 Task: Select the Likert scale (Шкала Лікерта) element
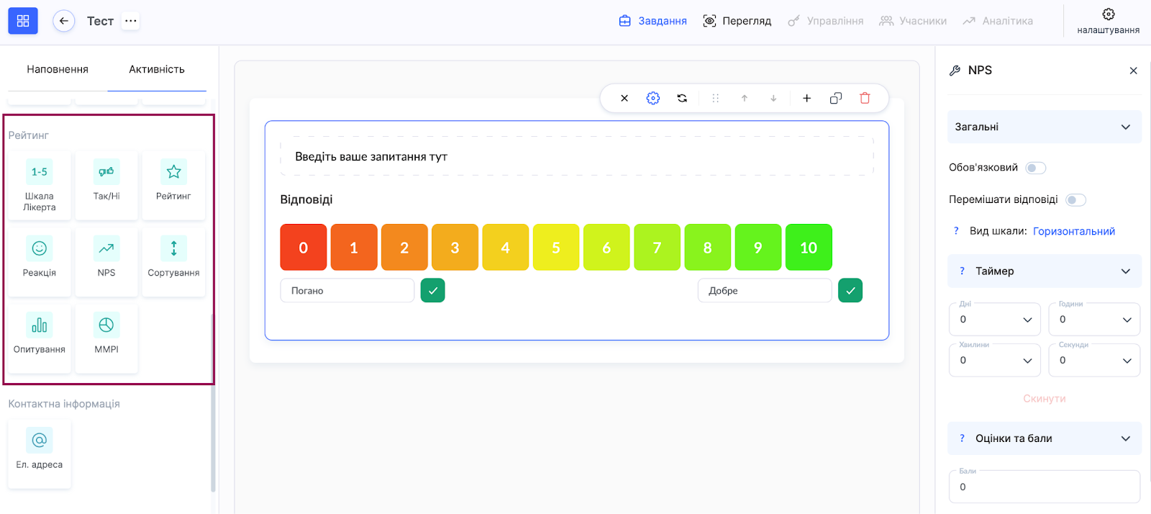click(x=39, y=185)
